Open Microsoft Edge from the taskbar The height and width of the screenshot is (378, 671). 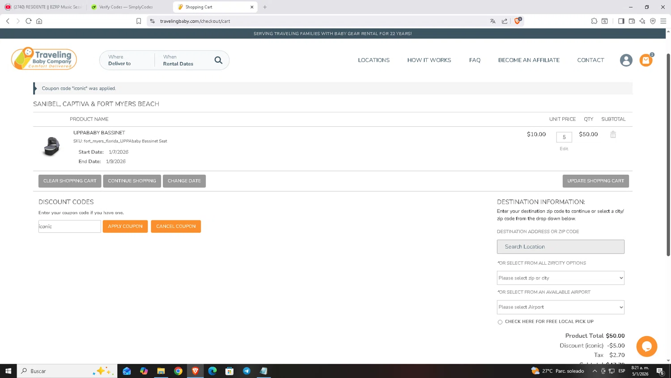[212, 371]
